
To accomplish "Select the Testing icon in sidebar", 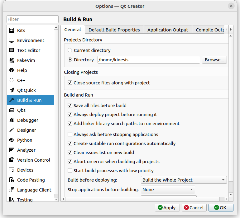I will [12, 199].
